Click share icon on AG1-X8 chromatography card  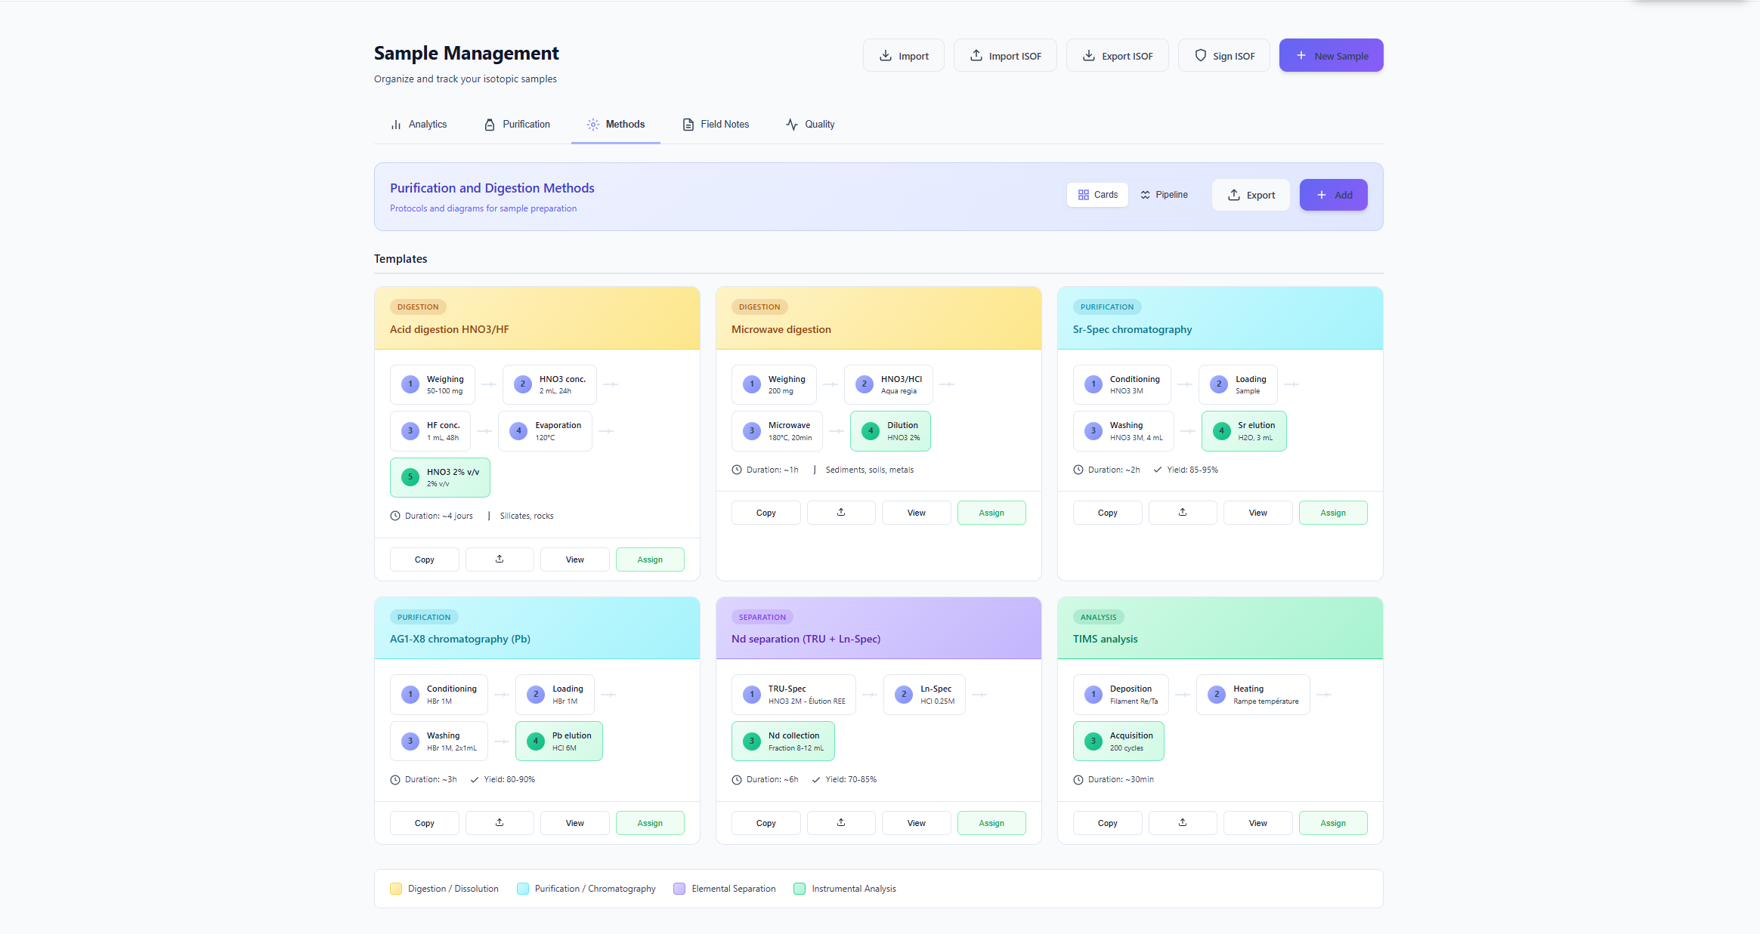[500, 823]
